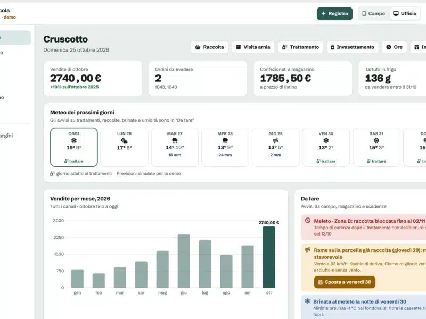Image resolution: width=426 pixels, height=319 pixels.
Task: Click +19% sull'ottobre 2025 text
Action: 74,87
